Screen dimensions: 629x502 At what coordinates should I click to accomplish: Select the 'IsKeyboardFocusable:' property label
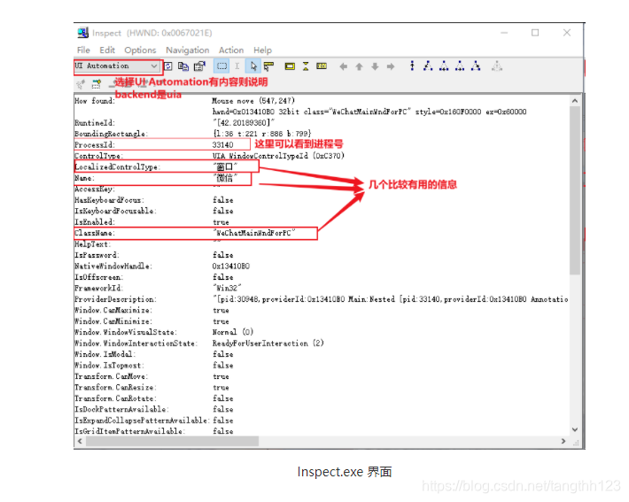[x=115, y=211]
